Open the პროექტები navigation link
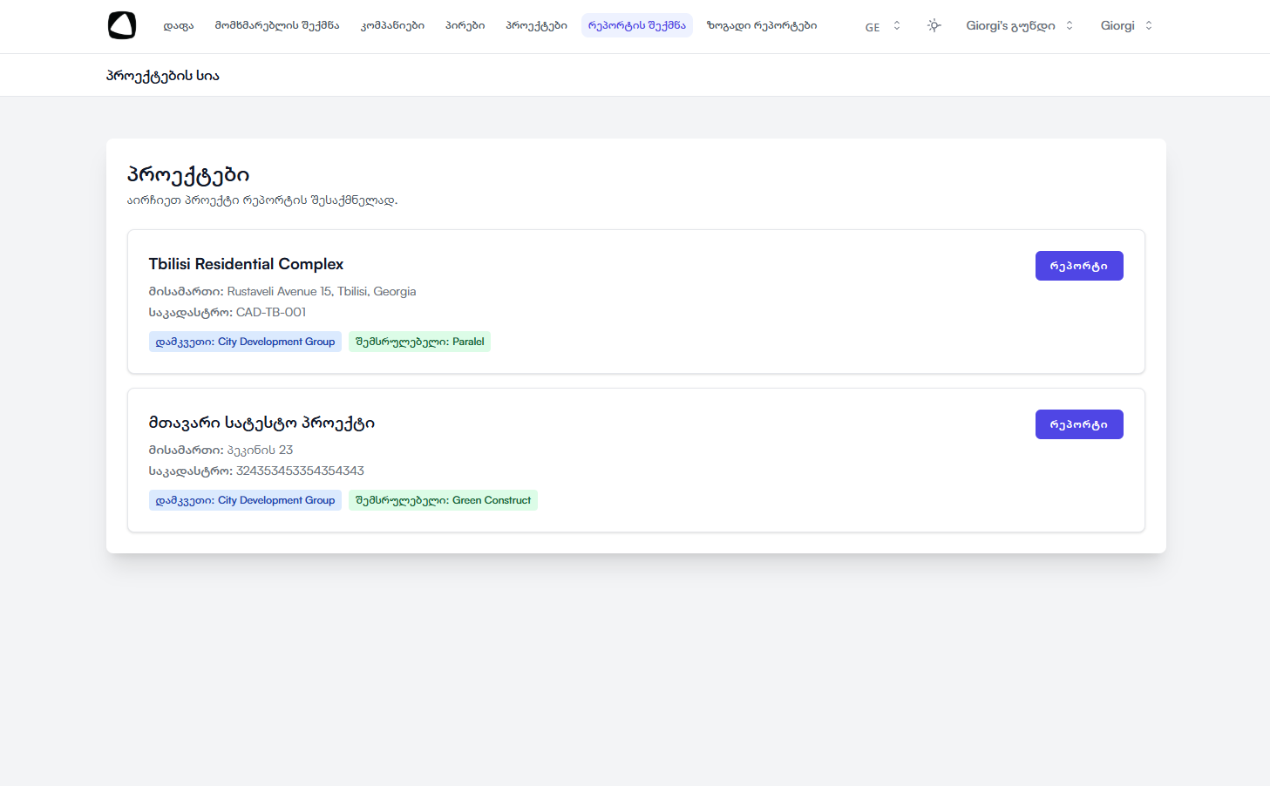 click(x=536, y=25)
